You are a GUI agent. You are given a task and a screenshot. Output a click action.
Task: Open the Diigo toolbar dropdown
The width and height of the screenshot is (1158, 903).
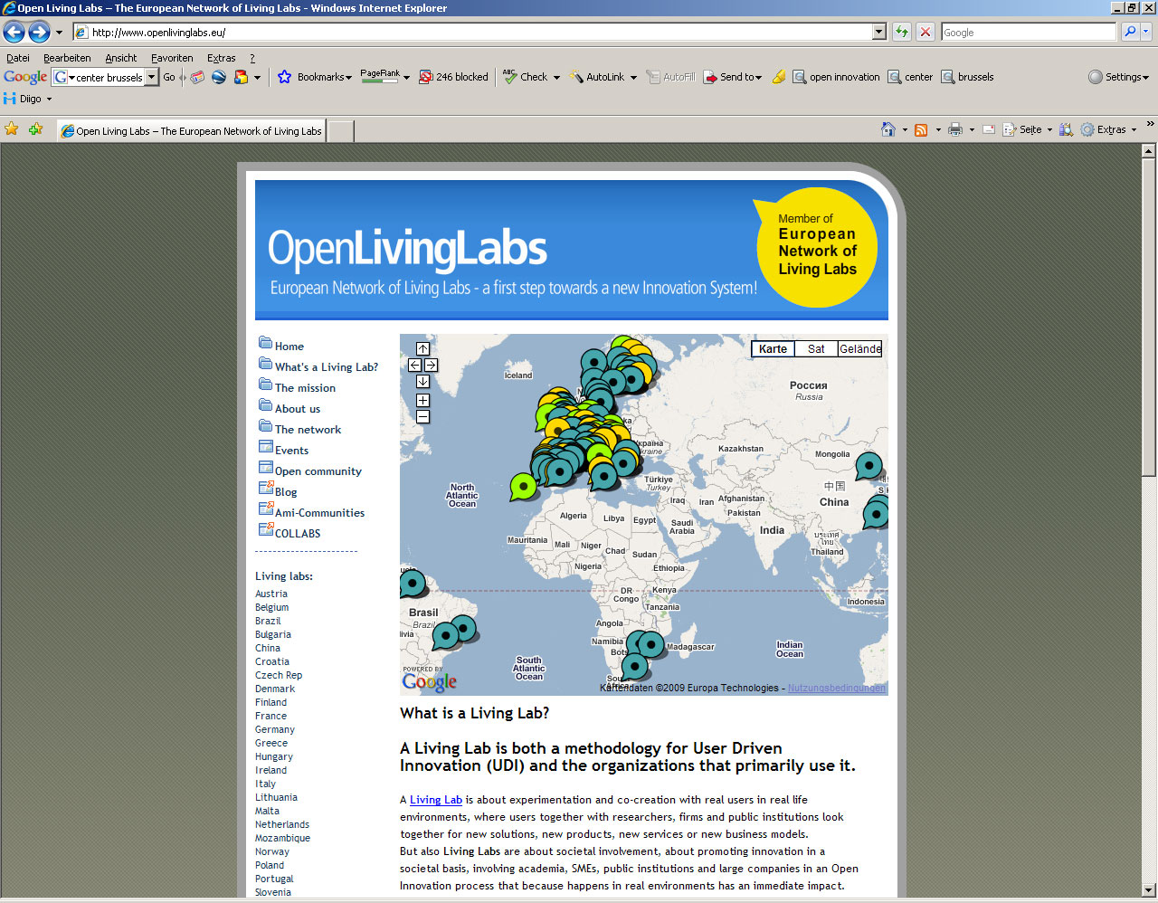(x=49, y=99)
